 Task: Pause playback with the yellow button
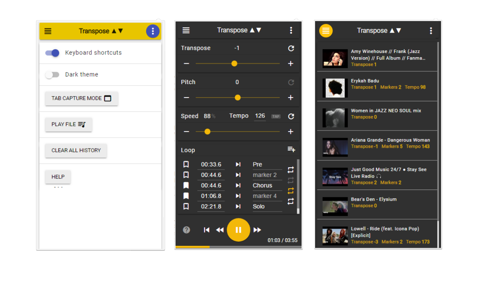pyautogui.click(x=239, y=230)
